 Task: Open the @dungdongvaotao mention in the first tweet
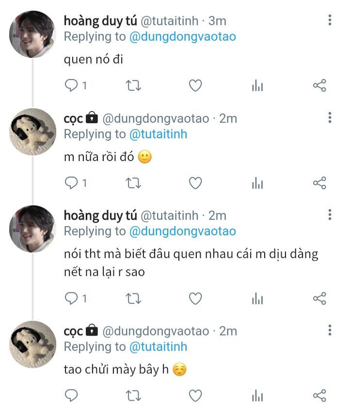point(182,36)
